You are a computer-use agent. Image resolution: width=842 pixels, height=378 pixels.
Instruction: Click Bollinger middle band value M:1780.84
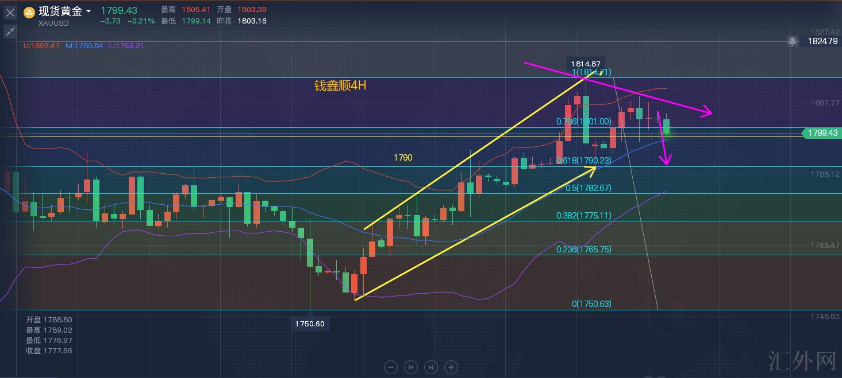click(84, 45)
